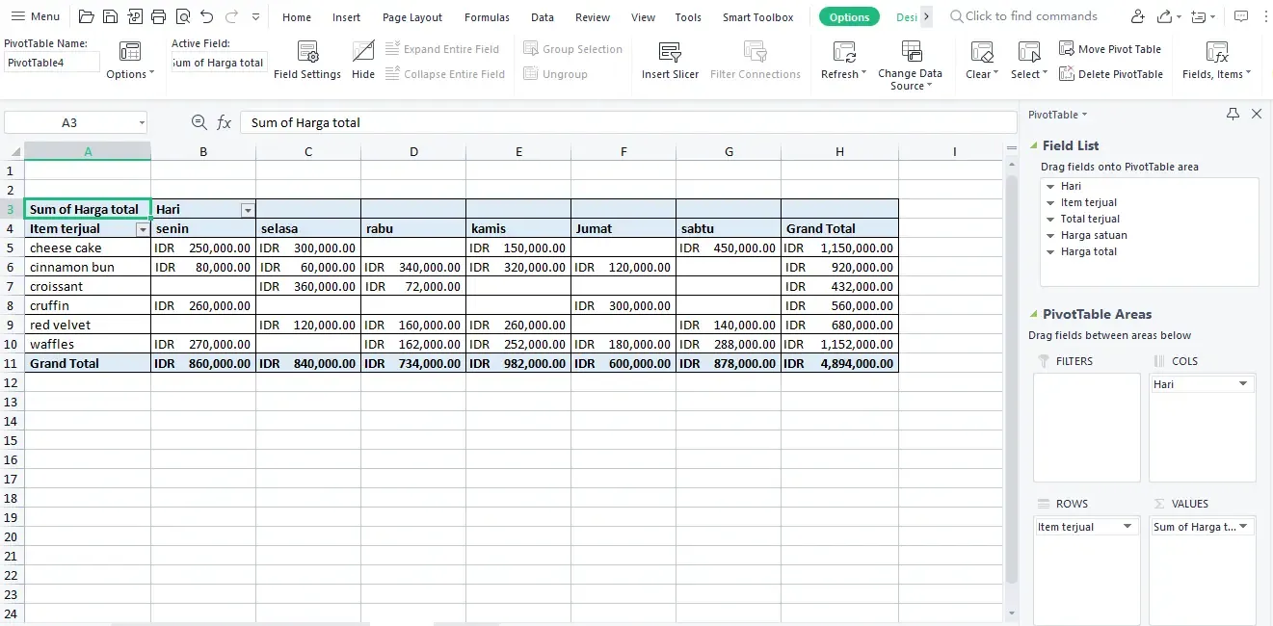Toggle the pin on the PivotTable panel
This screenshot has height=626, width=1273.
click(x=1233, y=114)
